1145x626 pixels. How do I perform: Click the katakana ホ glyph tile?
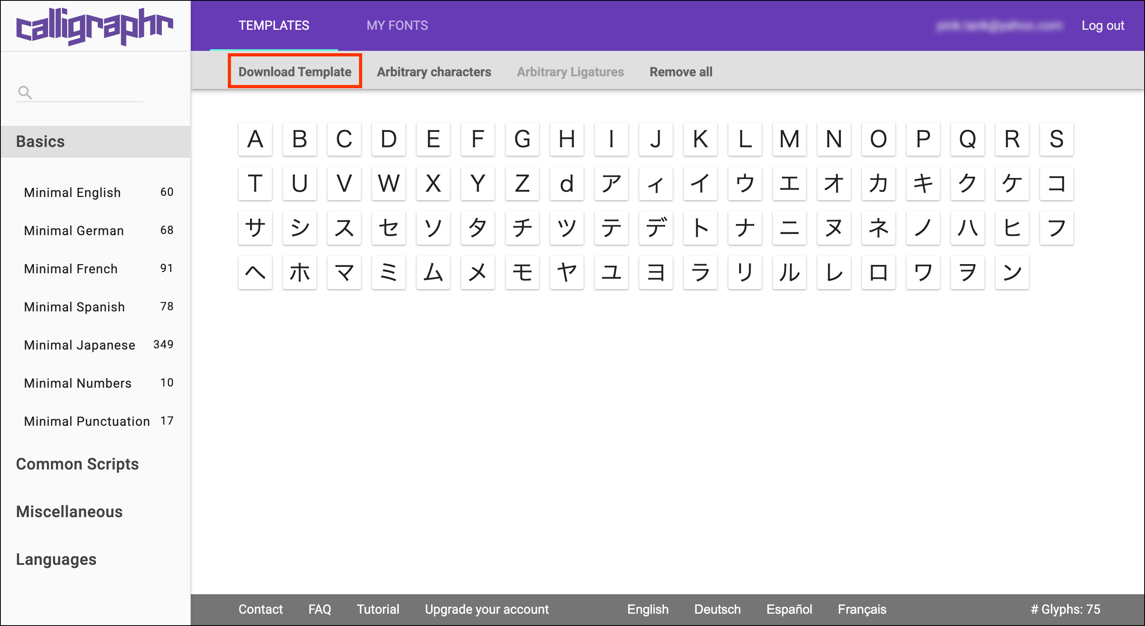pos(300,272)
